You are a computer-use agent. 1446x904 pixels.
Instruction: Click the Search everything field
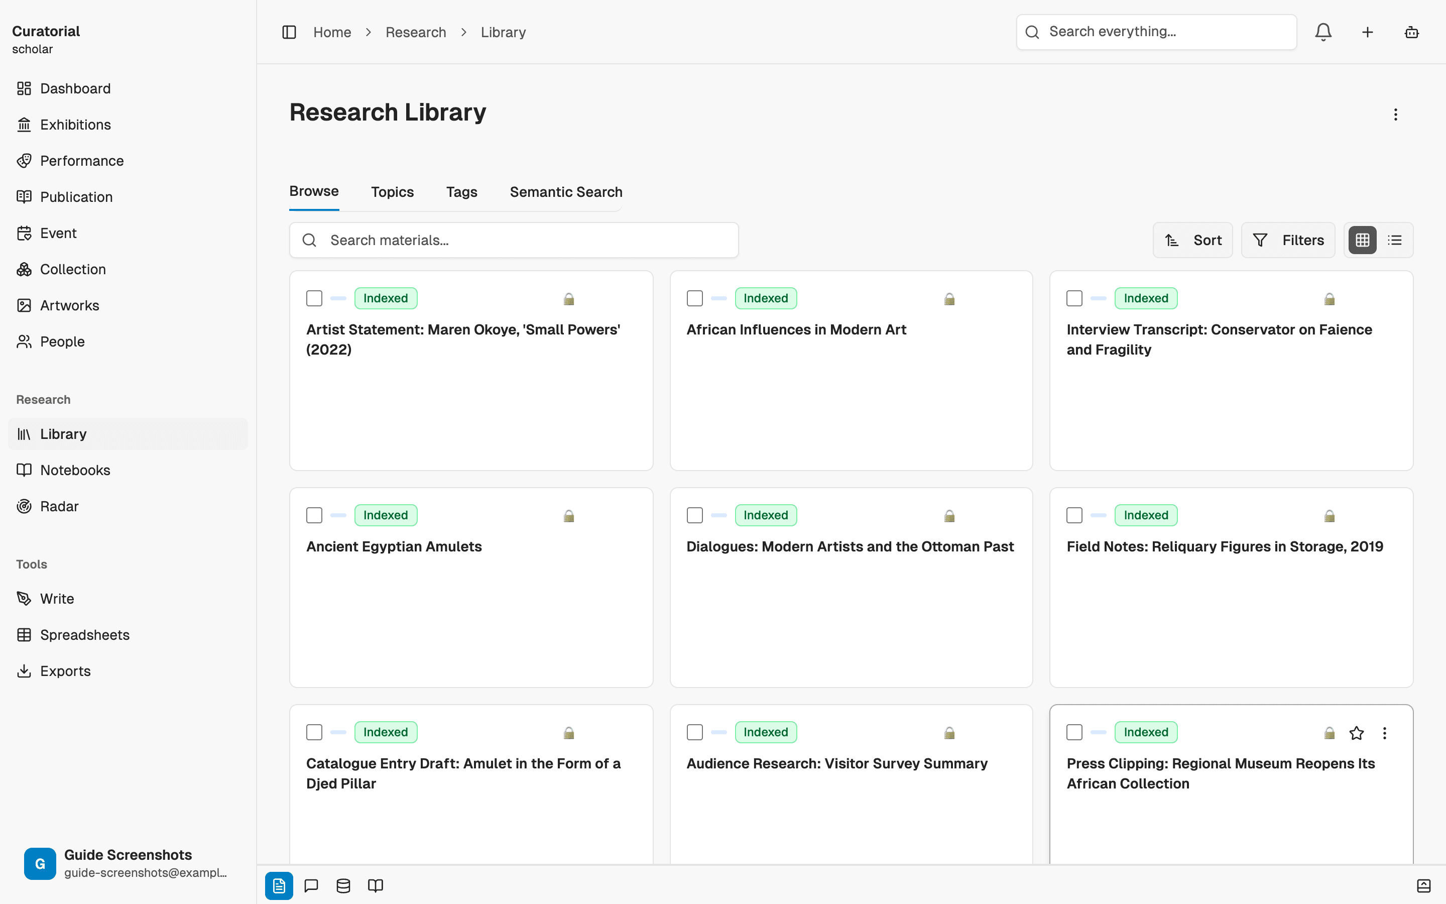tap(1156, 32)
